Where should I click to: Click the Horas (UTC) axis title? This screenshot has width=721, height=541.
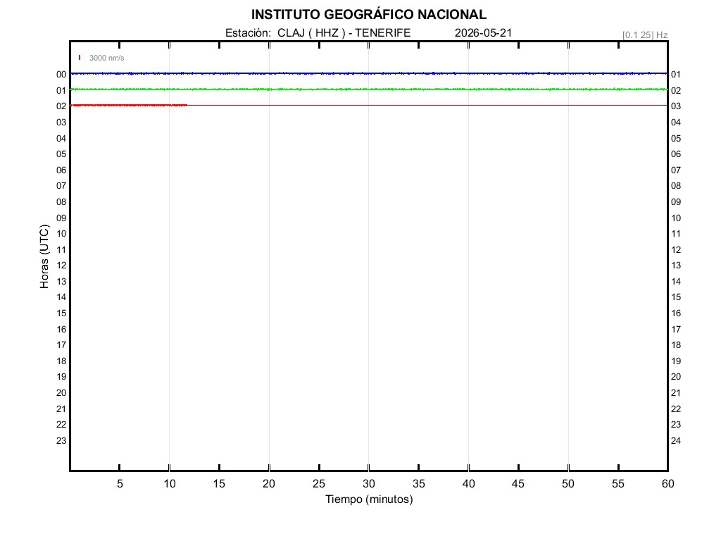point(44,256)
